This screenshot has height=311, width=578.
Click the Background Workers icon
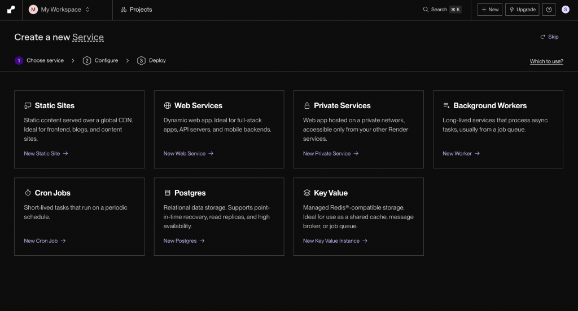(x=446, y=105)
